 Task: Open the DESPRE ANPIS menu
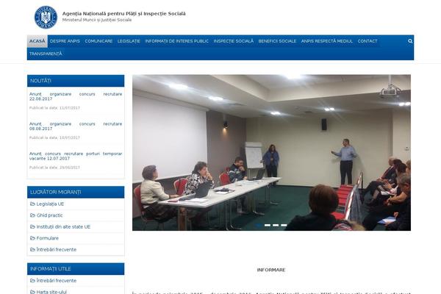(x=65, y=41)
